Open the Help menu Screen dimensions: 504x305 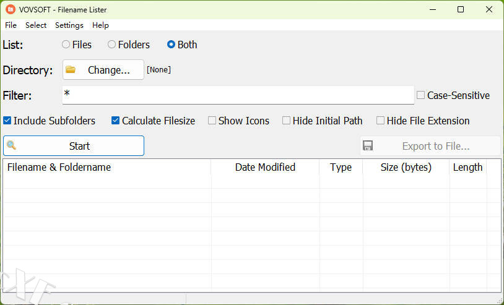pyautogui.click(x=100, y=25)
